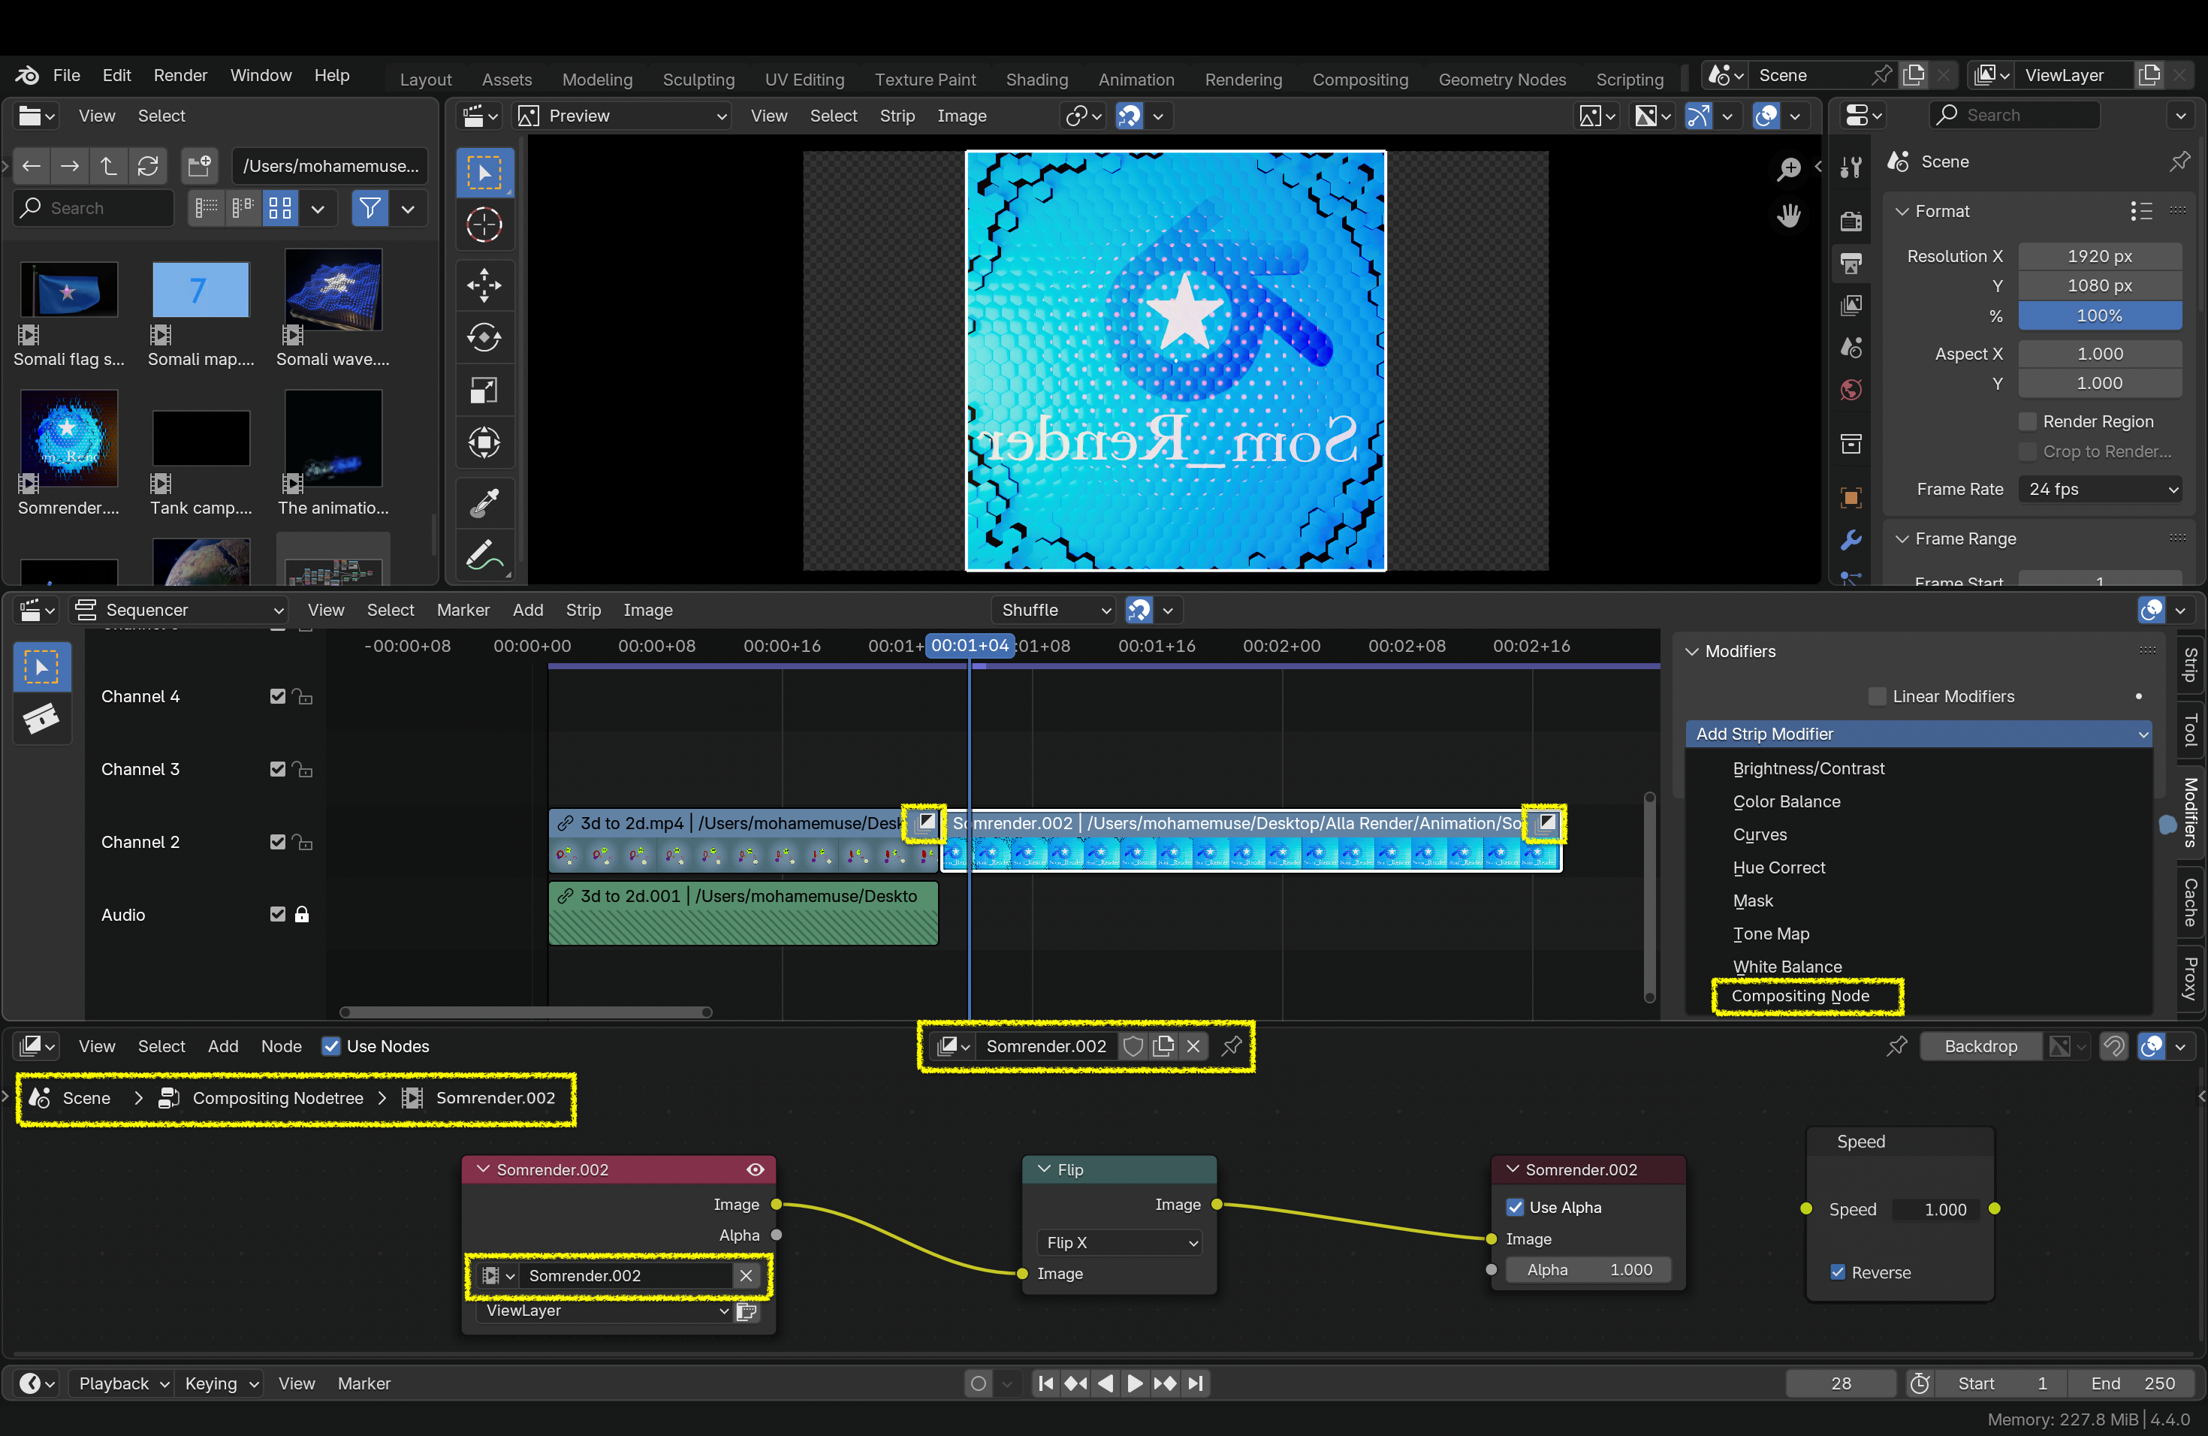
Task: Unlock the Audio channel lock
Action: coord(301,915)
